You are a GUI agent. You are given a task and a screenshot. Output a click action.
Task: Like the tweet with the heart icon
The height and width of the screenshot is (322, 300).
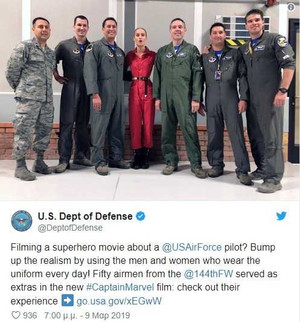click(x=16, y=315)
